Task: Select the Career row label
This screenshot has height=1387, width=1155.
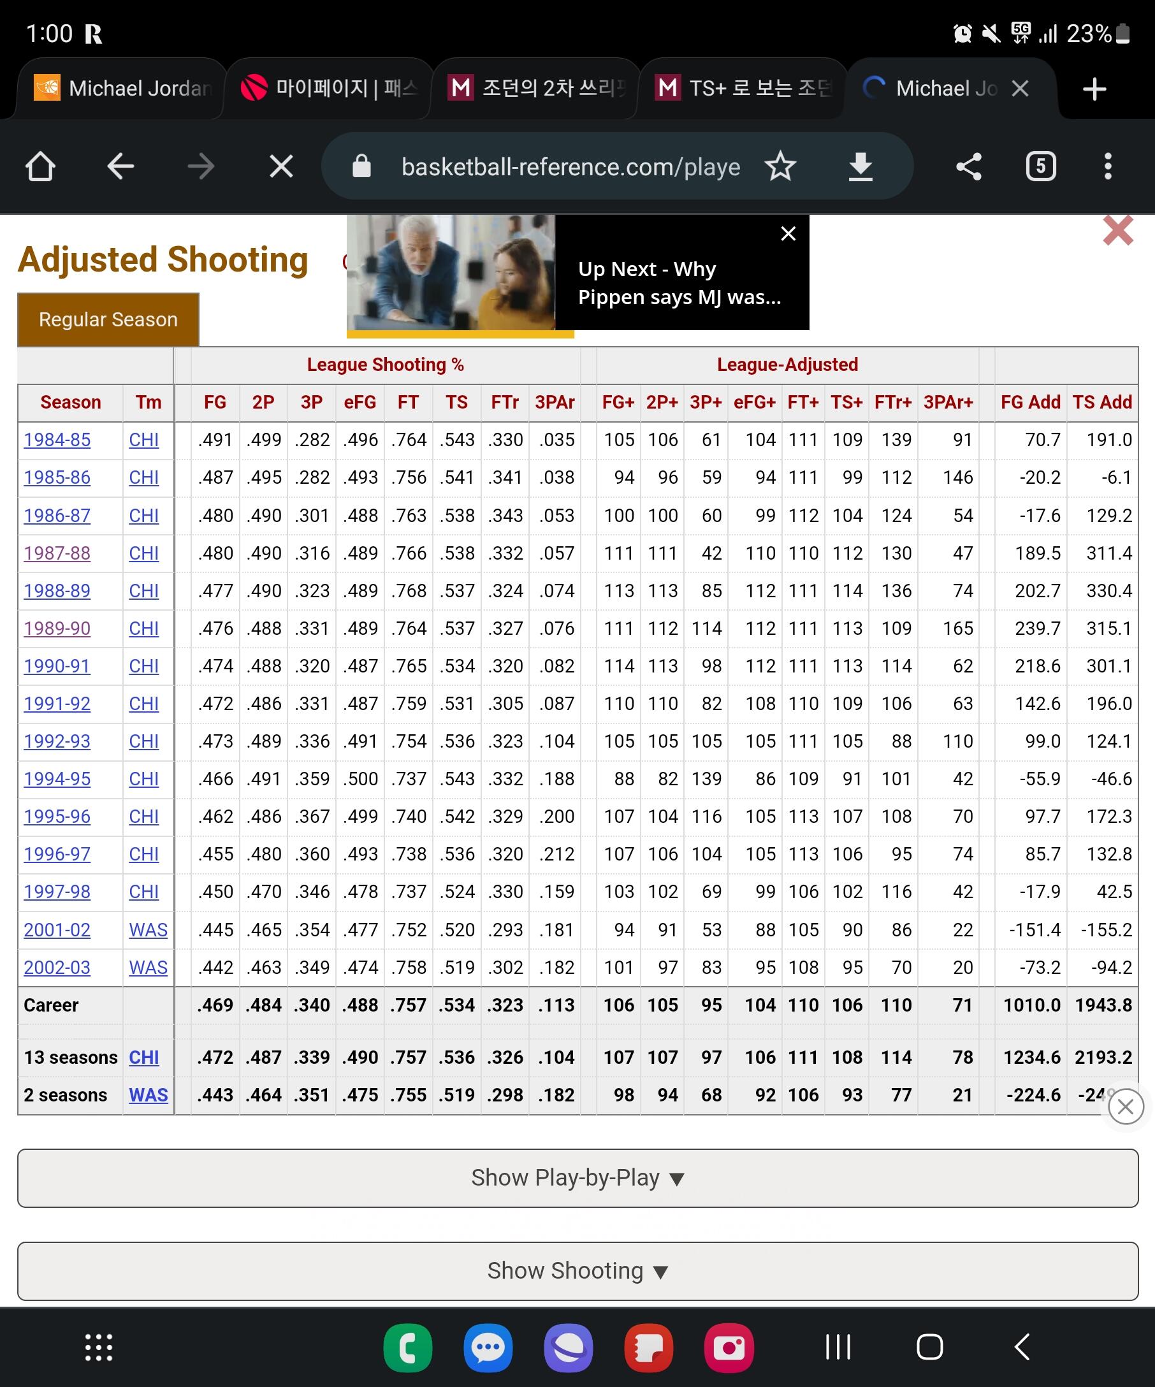Action: [x=51, y=1005]
